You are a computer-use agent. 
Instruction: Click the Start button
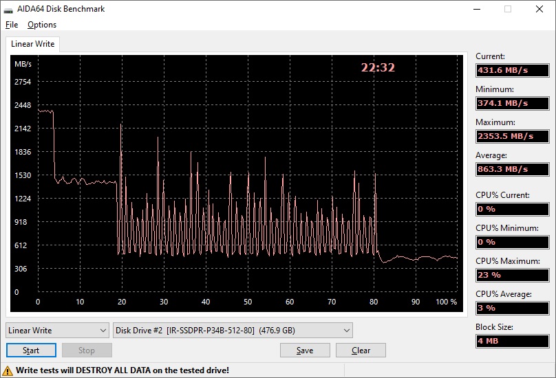pos(31,351)
